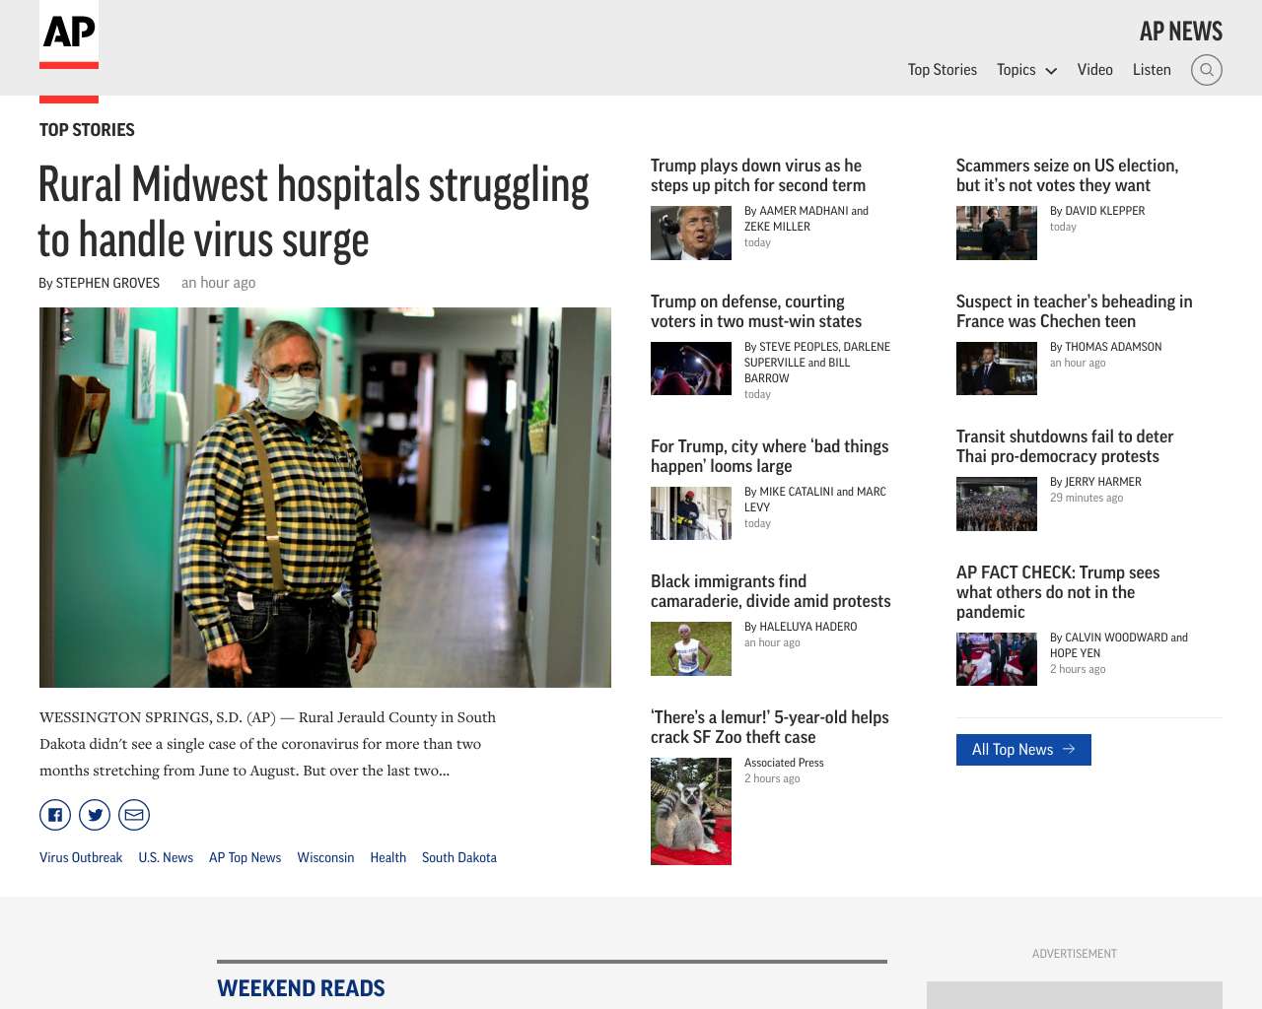Click the AP logo
Screen dimensions: 1262x1009
69,34
